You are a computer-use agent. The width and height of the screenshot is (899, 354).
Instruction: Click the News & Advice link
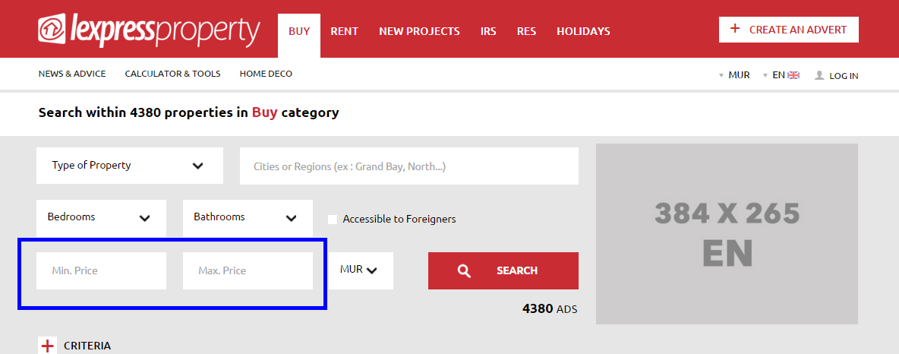coord(72,74)
